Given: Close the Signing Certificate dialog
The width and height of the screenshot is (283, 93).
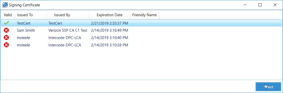Looking at the screenshot, I should [275, 5].
